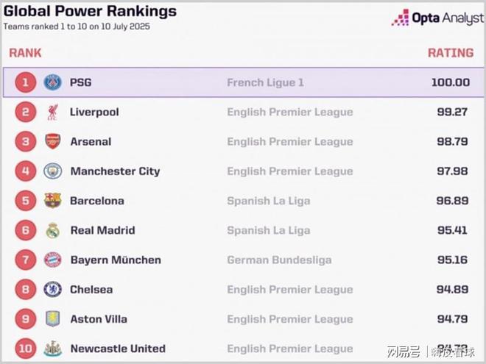Select the rank 10 circle badge

pos(26,349)
